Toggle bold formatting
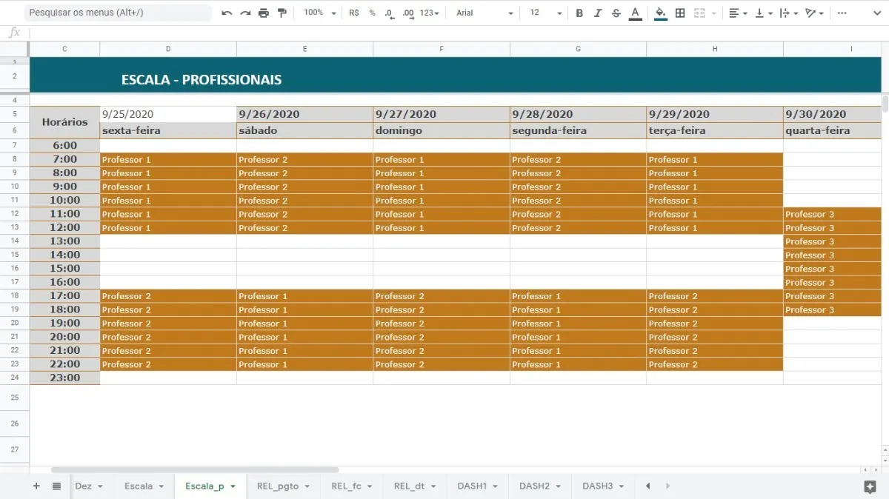Viewport: 889px width, 499px height. pos(579,13)
